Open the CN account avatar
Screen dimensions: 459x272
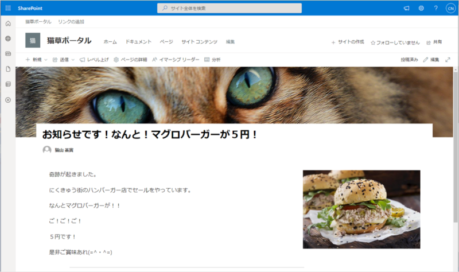tap(450, 8)
